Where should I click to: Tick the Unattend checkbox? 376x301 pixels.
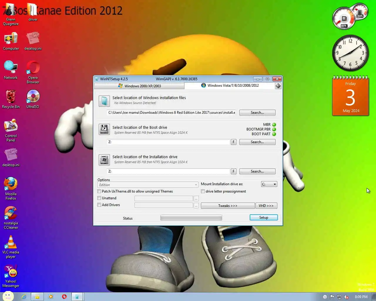tap(99, 198)
